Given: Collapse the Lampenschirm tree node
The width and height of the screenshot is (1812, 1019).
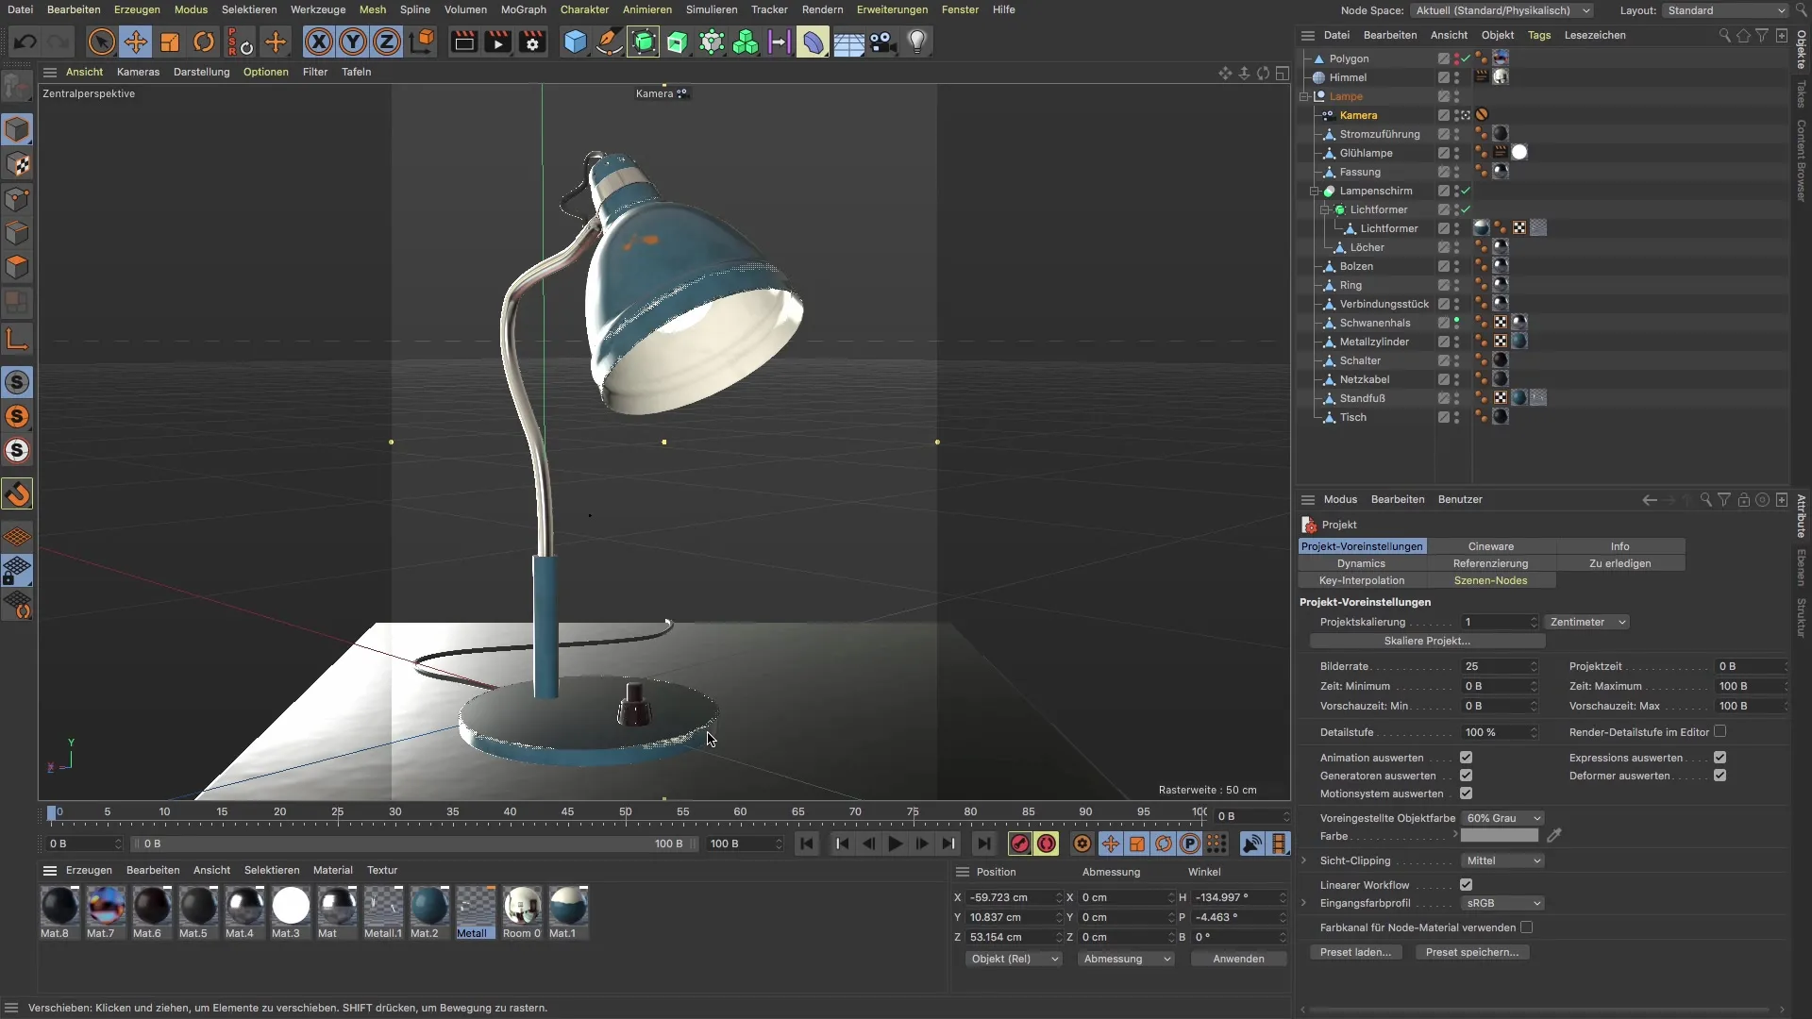Looking at the screenshot, I should [1315, 191].
